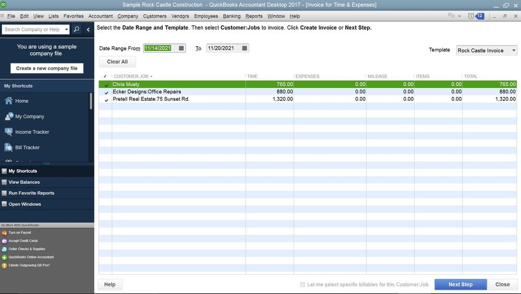Screen dimensions: 521x294
Task: Click the Next Step button
Action: (460, 285)
